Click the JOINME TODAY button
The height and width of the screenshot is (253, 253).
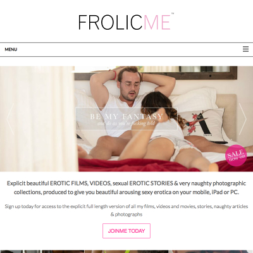click(x=126, y=231)
